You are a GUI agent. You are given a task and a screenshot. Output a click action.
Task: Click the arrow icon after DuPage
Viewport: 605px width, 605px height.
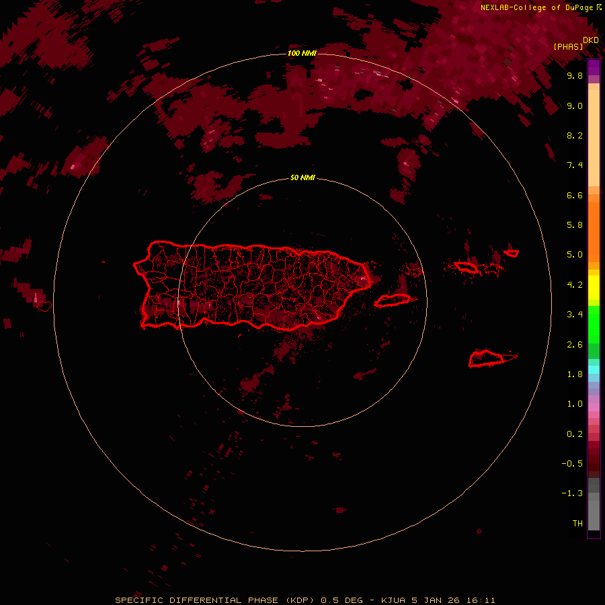(x=599, y=7)
